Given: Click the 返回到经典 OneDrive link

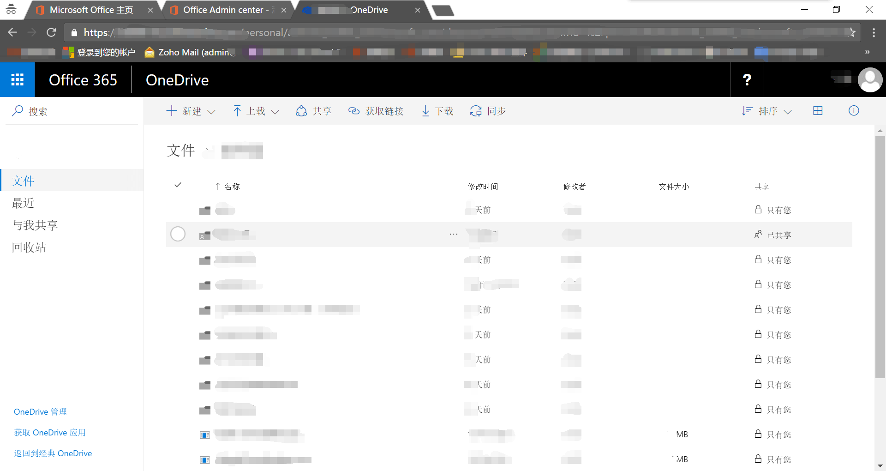Looking at the screenshot, I should (53, 453).
